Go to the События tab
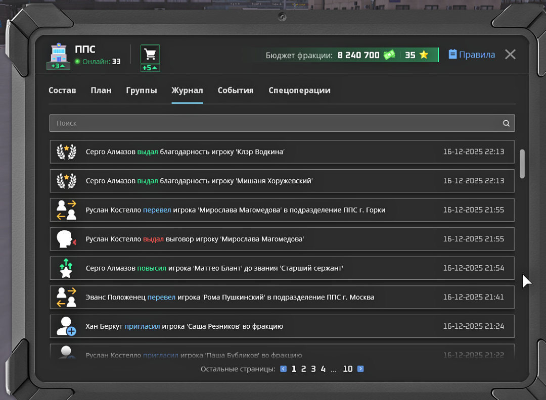This screenshot has height=400, width=546. (x=236, y=90)
